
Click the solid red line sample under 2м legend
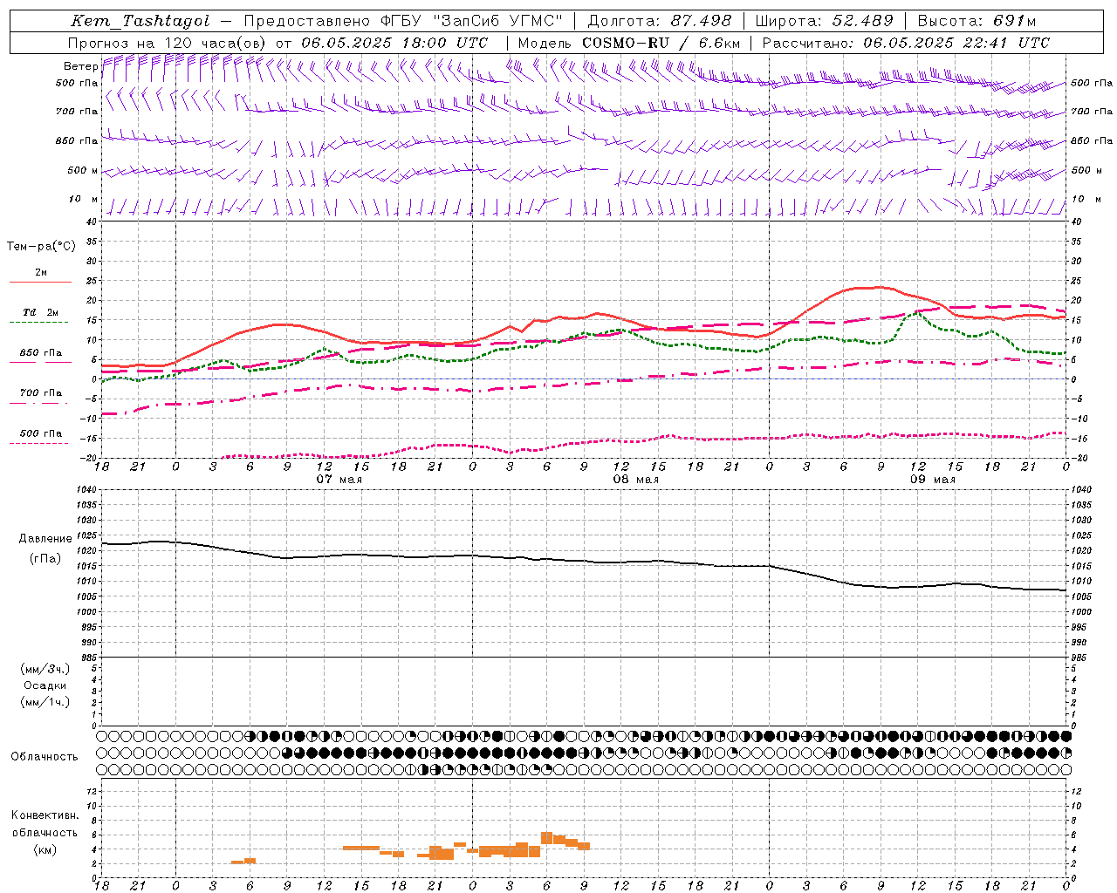pyautogui.click(x=40, y=283)
